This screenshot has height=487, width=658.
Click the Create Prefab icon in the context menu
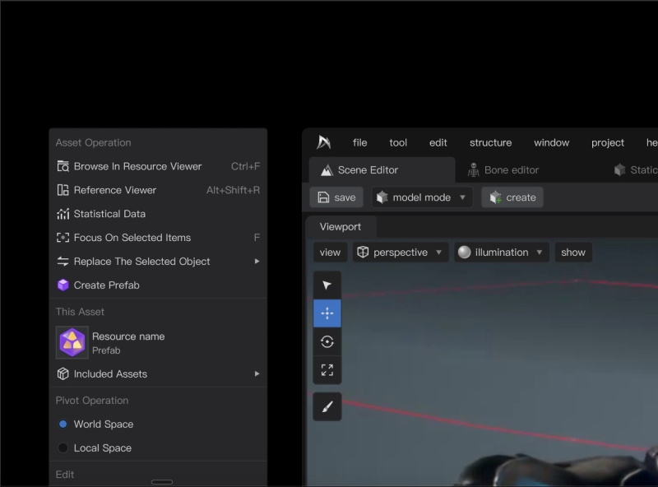63,285
